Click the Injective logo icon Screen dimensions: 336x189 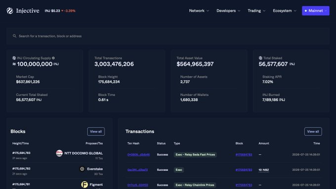(x=10, y=11)
